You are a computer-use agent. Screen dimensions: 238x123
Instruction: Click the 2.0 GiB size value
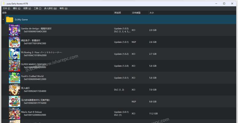pos(153,30)
